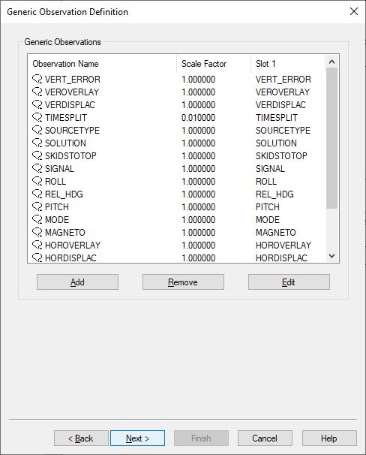Select the SOLUTION observation row
This screenshot has height=455, width=366.
coord(177,143)
